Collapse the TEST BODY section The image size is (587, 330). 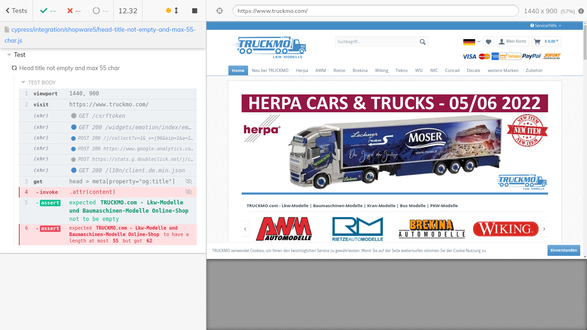[x=23, y=82]
